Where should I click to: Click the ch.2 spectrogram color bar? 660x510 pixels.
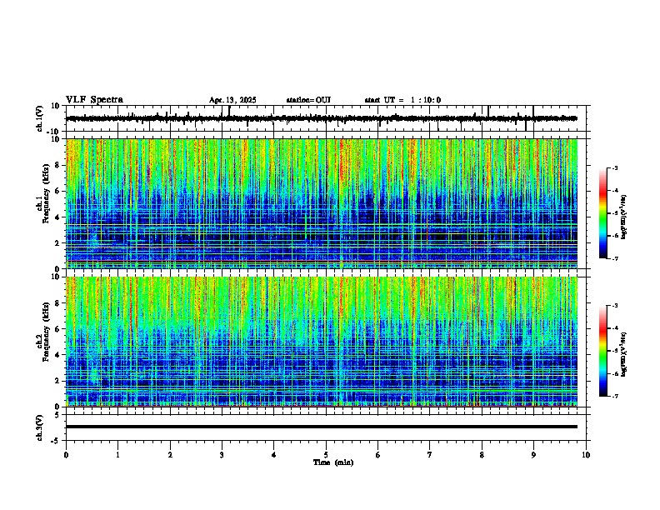click(x=603, y=351)
